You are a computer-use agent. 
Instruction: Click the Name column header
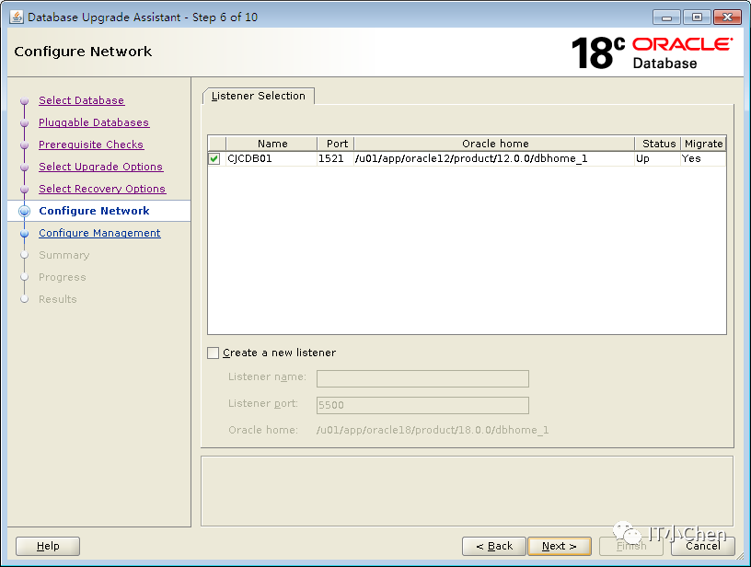click(272, 144)
